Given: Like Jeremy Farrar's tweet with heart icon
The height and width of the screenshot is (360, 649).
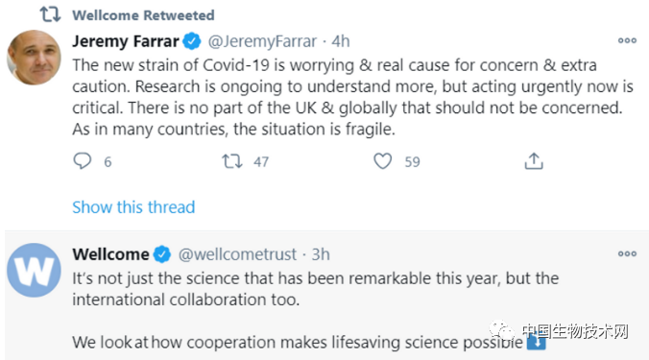Looking at the screenshot, I should 382,161.
